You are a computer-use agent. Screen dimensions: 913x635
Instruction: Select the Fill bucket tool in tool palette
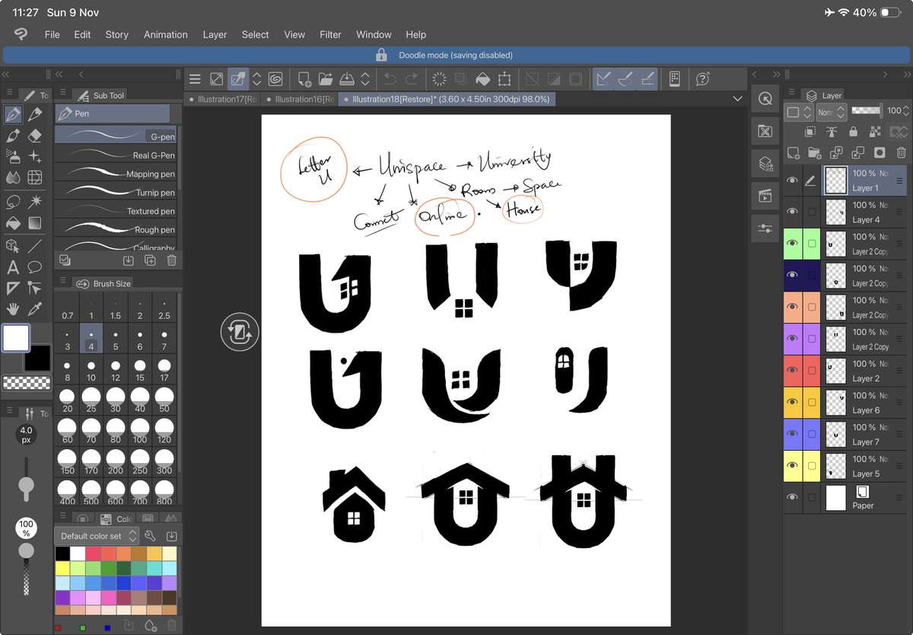tap(13, 223)
